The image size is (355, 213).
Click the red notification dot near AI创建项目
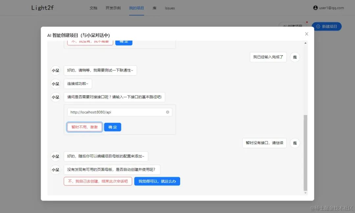pos(306,22)
